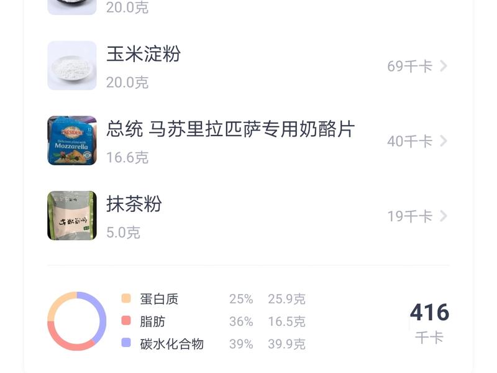The image size is (497, 373).
Task: Select the orange 蛋白质 color dot
Action: coord(127,297)
